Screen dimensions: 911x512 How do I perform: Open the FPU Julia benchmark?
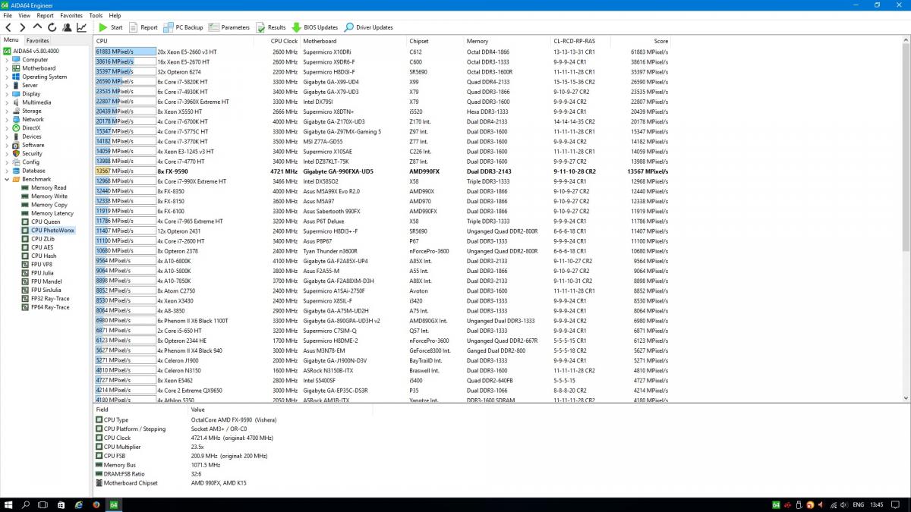pyautogui.click(x=43, y=273)
